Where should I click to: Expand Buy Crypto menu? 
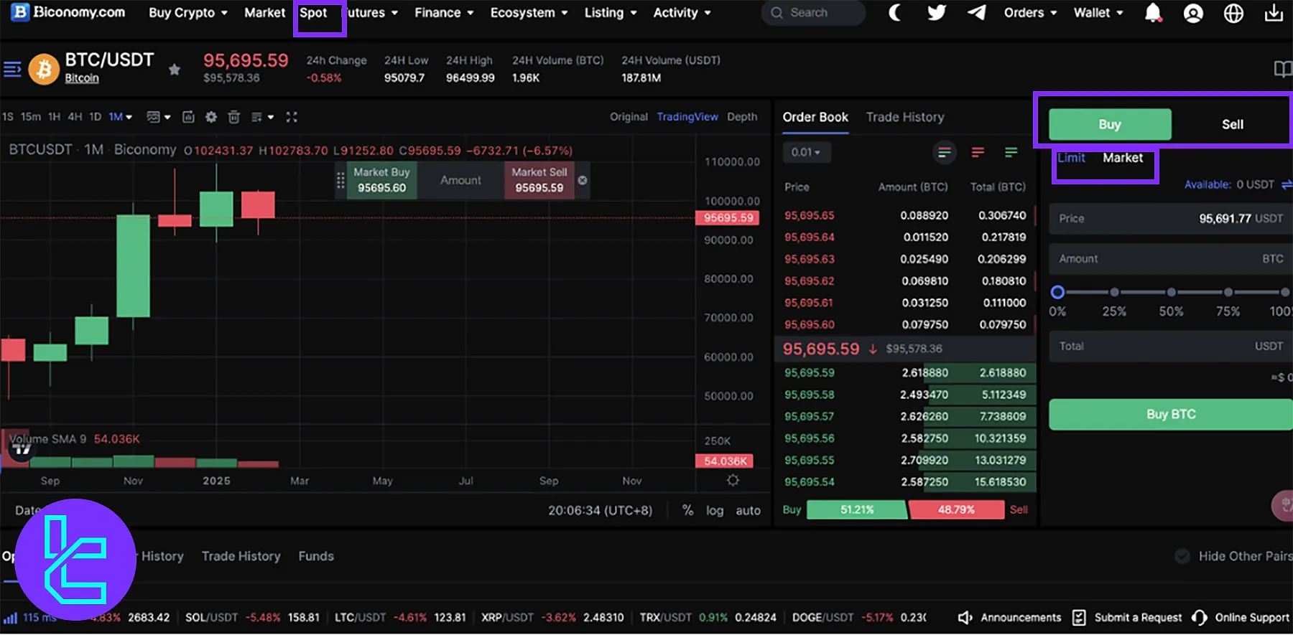(188, 13)
